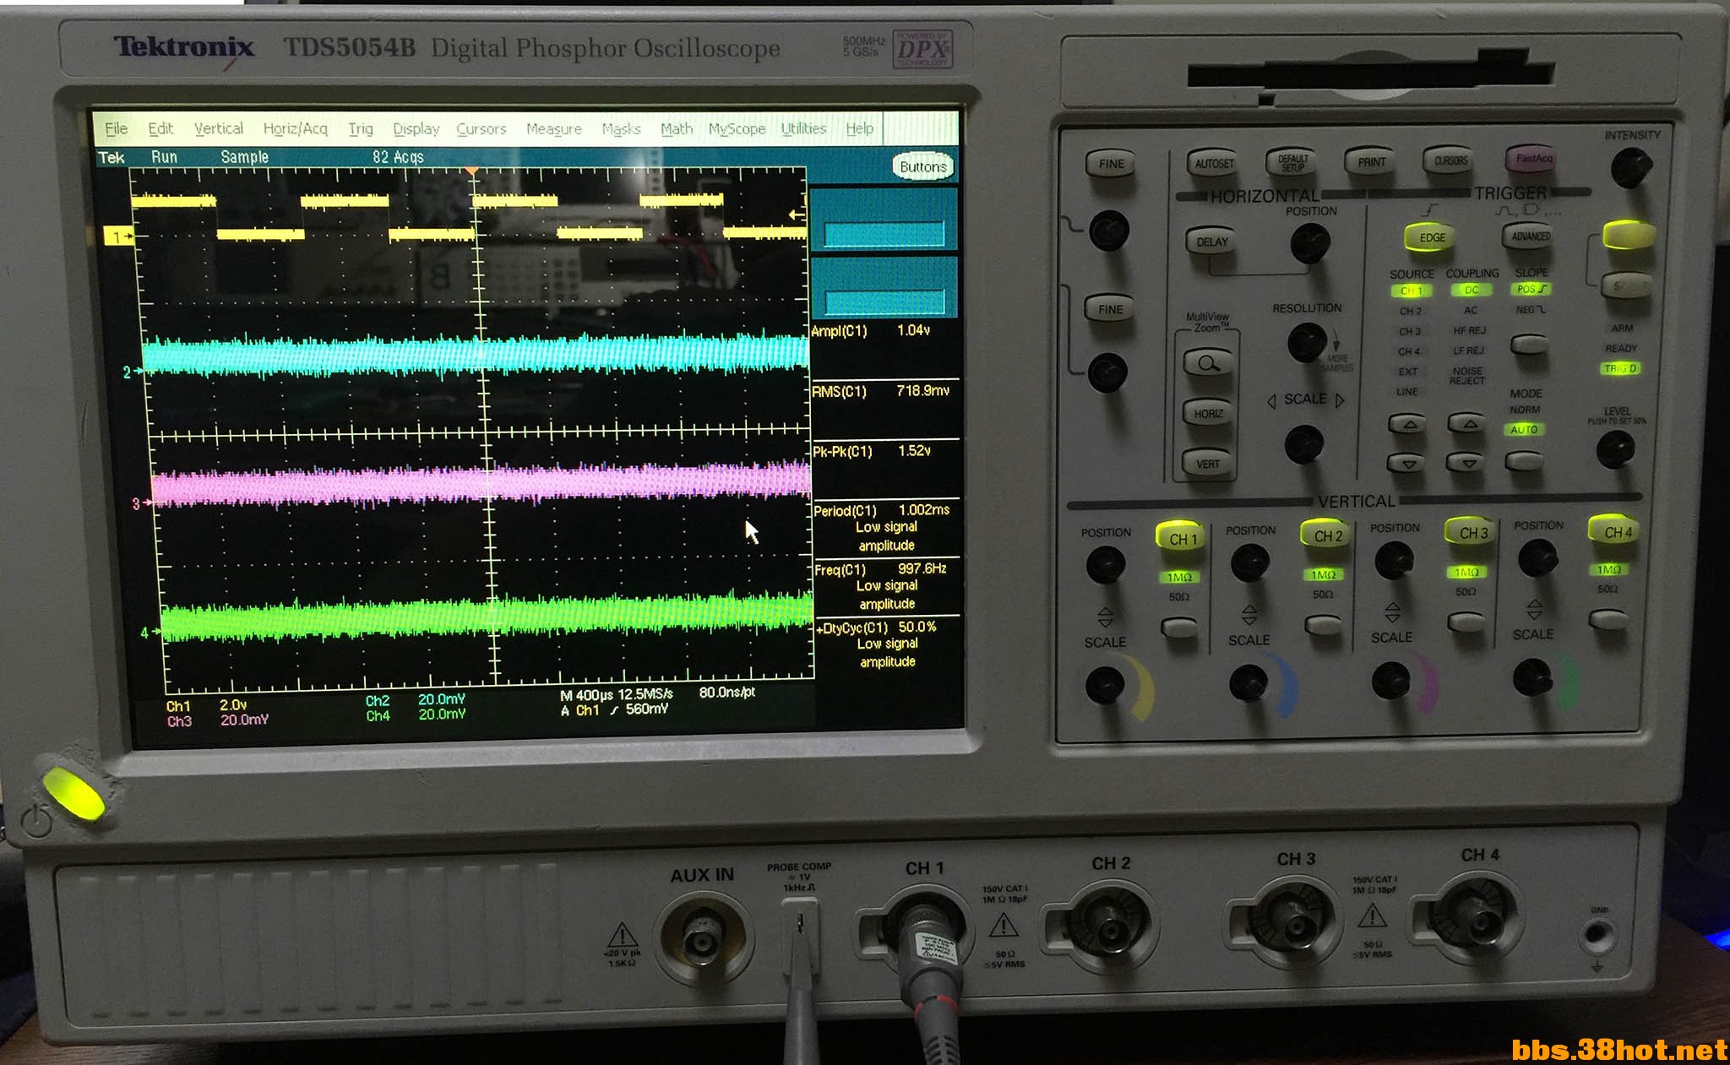Open the Trig menu
This screenshot has height=1065, width=1730.
click(361, 128)
